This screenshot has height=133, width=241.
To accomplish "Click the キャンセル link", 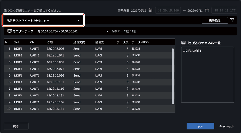I will [227, 126].
